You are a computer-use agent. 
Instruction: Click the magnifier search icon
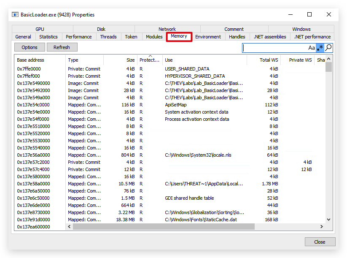[328, 48]
